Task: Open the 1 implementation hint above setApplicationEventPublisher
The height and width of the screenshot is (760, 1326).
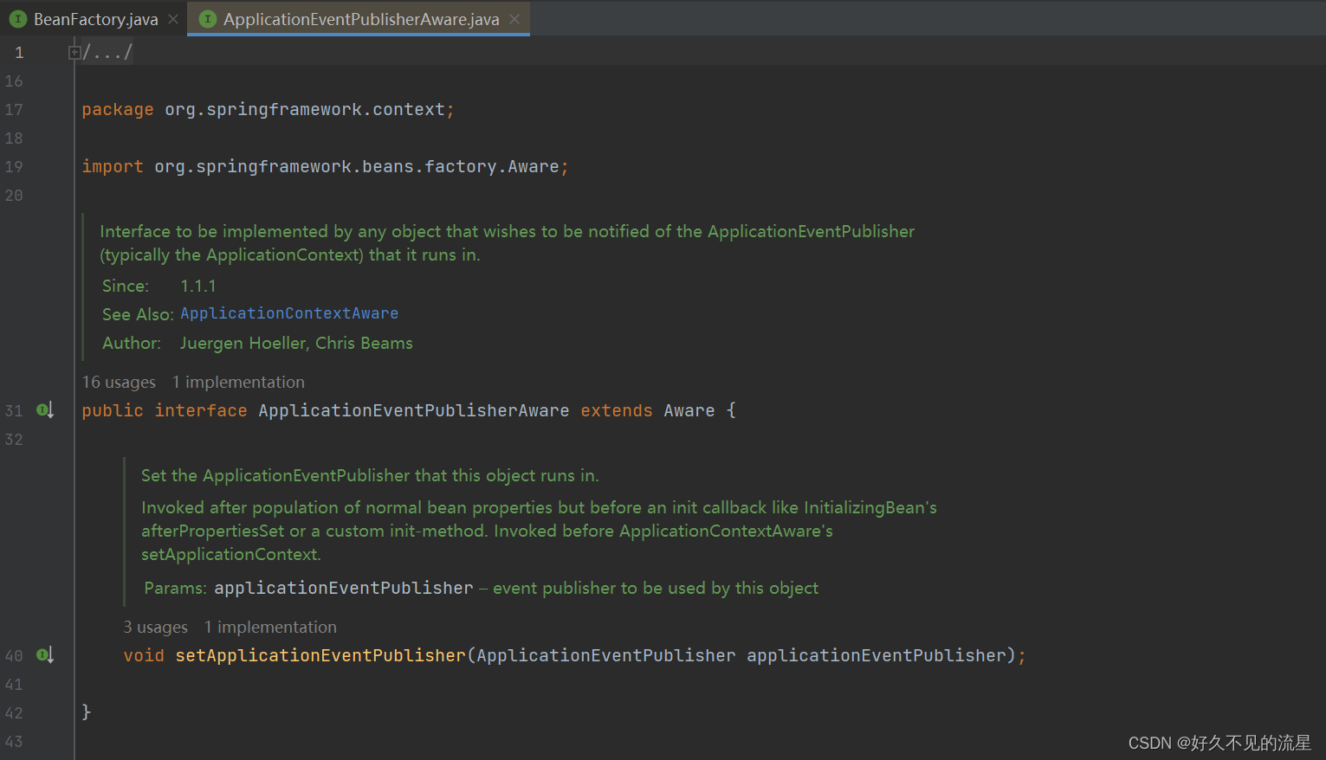Action: click(x=270, y=627)
